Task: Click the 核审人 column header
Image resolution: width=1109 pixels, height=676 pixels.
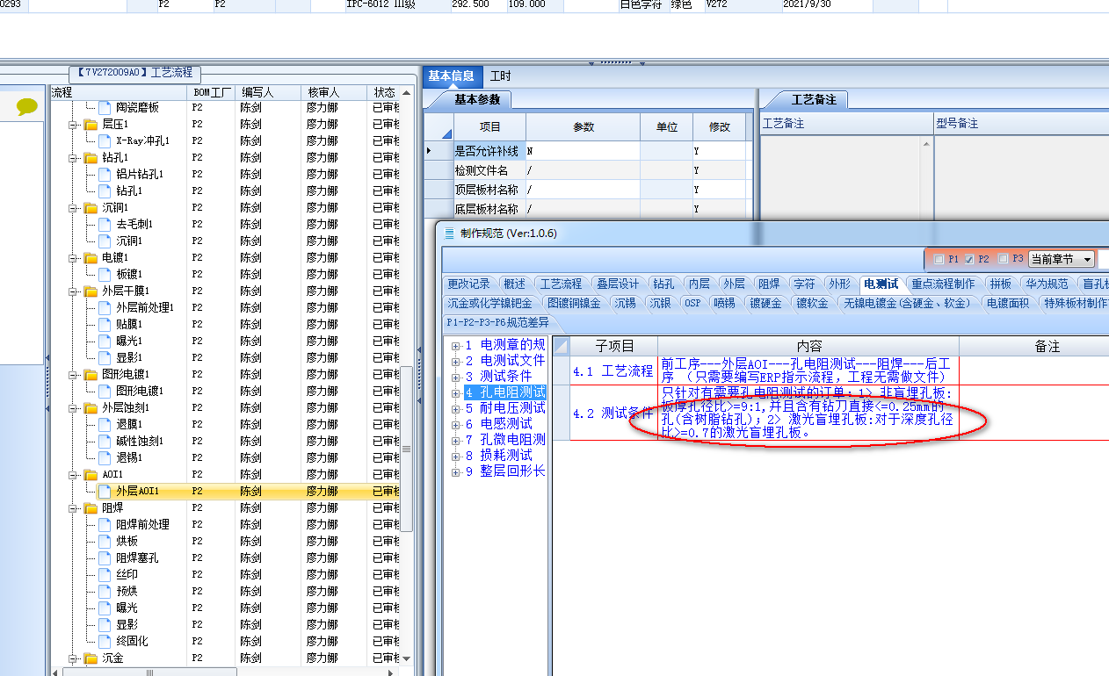Action: tap(334, 92)
